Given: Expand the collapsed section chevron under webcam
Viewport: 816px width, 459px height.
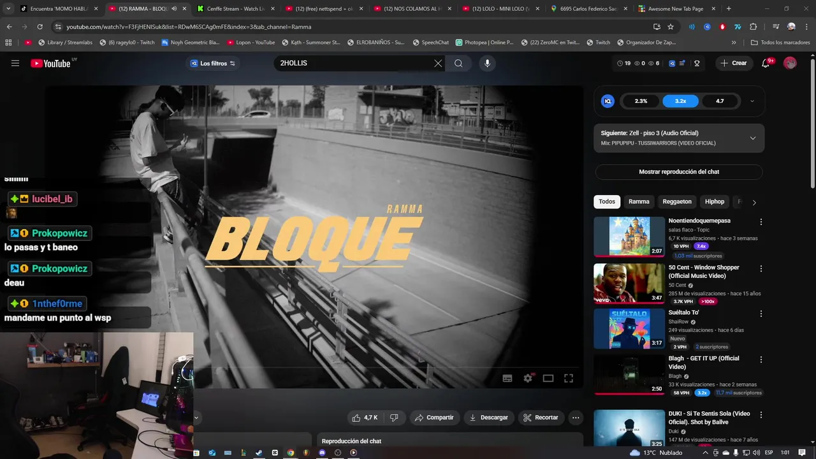Looking at the screenshot, I should click(x=196, y=418).
